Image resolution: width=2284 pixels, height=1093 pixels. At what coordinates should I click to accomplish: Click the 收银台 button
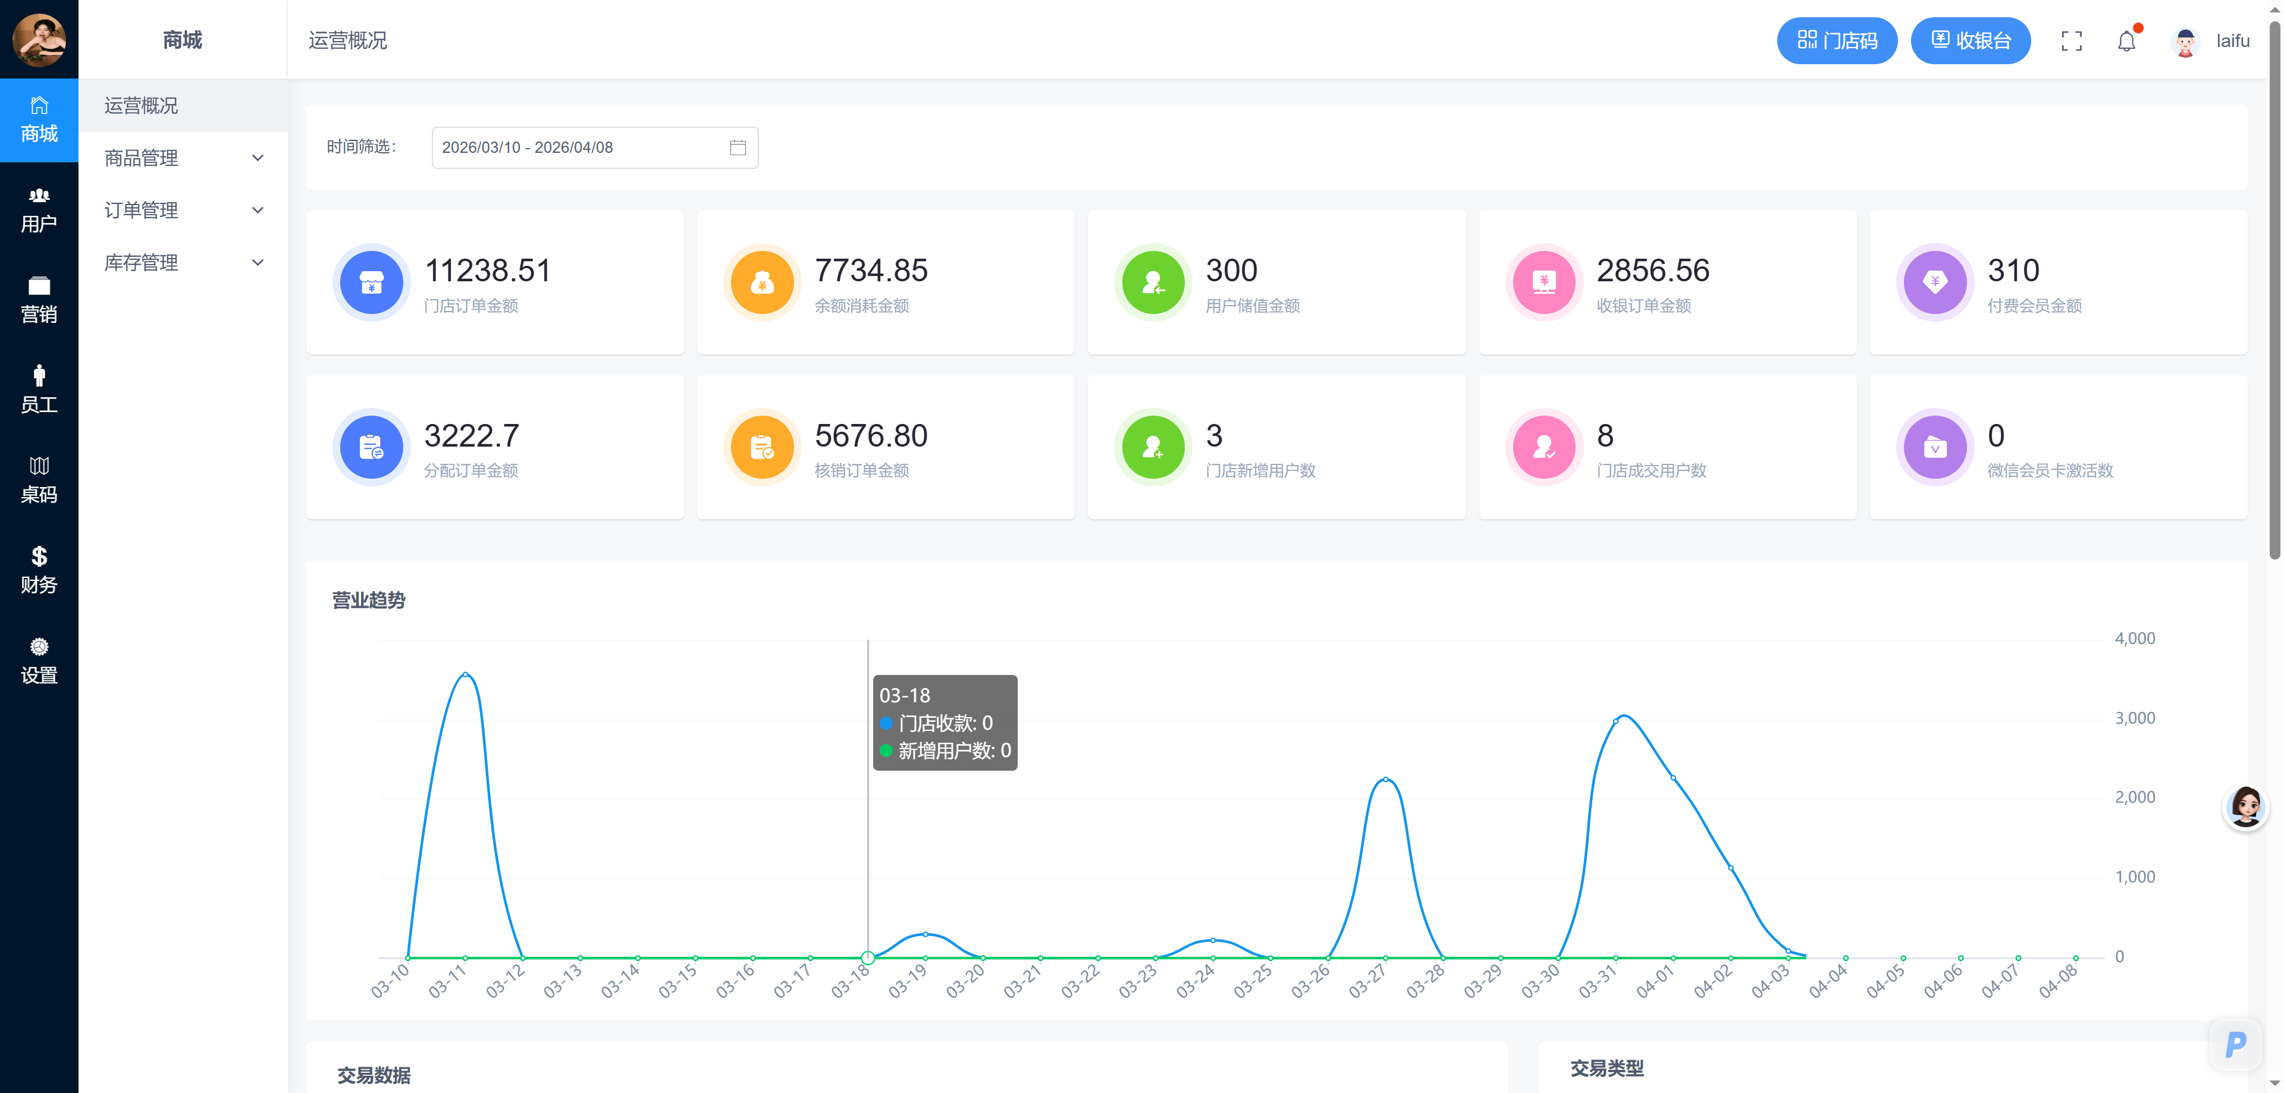[x=1970, y=41]
